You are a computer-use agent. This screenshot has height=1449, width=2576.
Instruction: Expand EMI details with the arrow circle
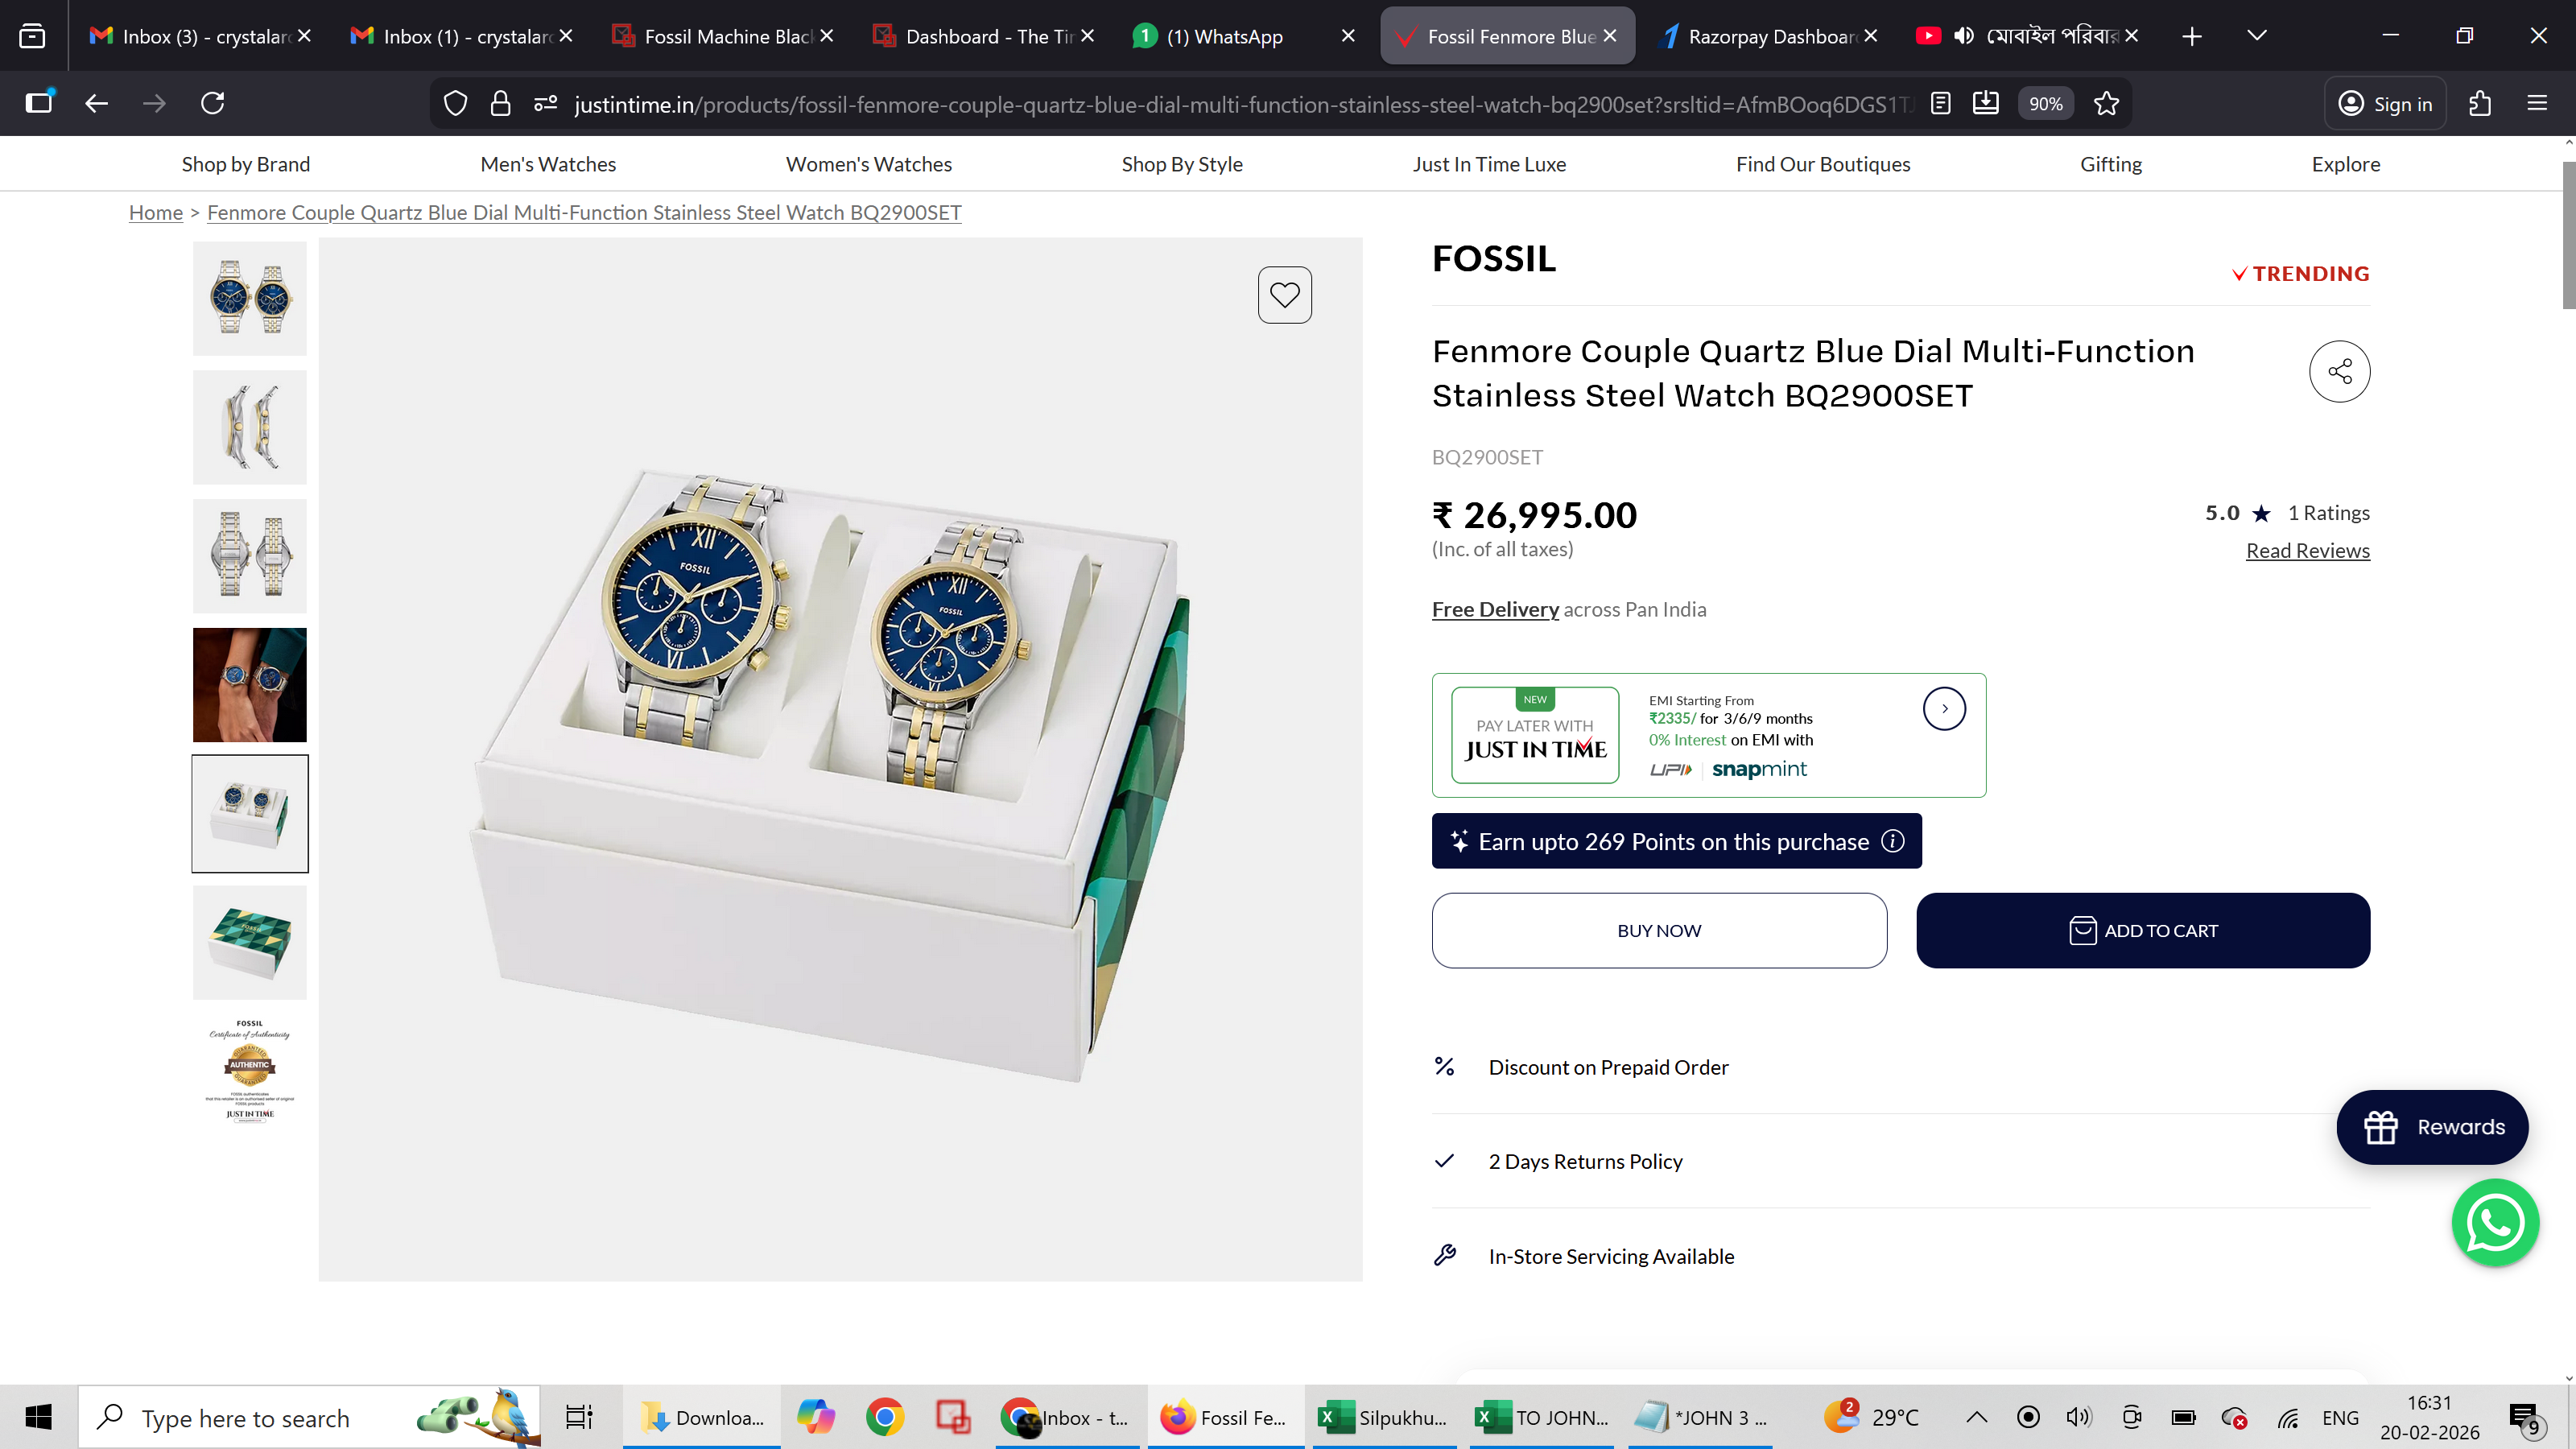pos(1944,709)
